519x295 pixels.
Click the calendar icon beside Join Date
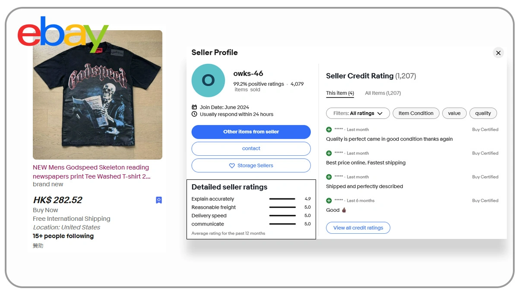pyautogui.click(x=194, y=107)
